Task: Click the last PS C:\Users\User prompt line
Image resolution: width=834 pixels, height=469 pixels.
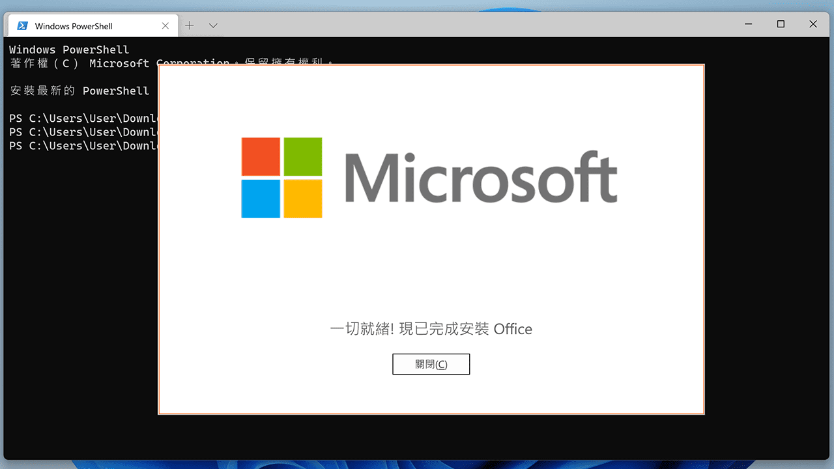Action: pos(78,145)
